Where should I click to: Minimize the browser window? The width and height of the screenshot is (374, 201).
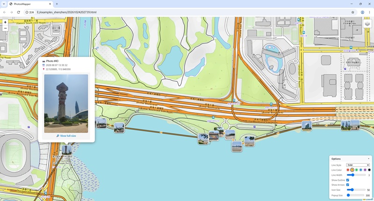pos(352,4)
